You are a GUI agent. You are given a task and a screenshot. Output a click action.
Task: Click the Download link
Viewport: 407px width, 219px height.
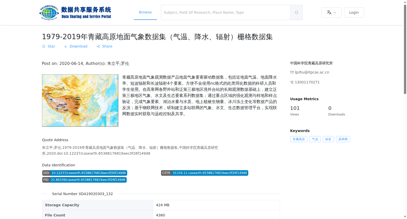(x=76, y=46)
